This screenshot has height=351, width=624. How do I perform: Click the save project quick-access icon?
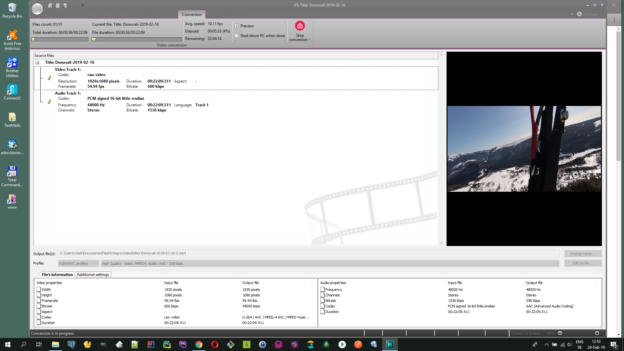[x=65, y=5]
